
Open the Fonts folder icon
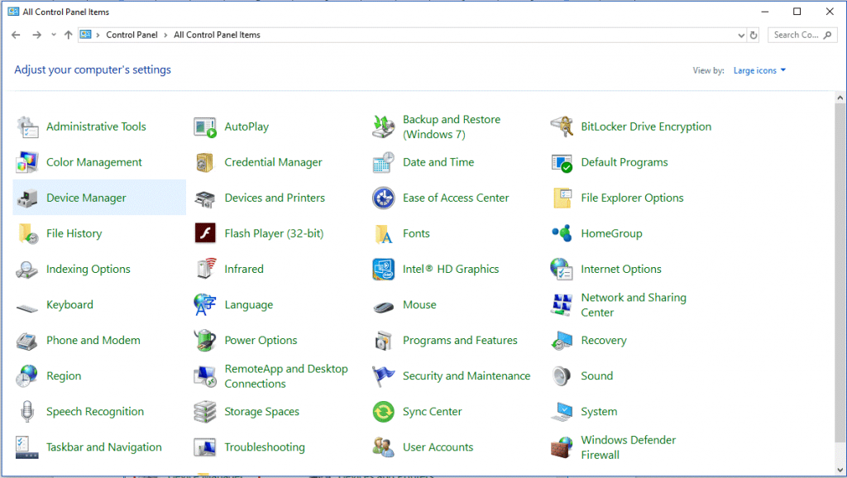point(384,234)
